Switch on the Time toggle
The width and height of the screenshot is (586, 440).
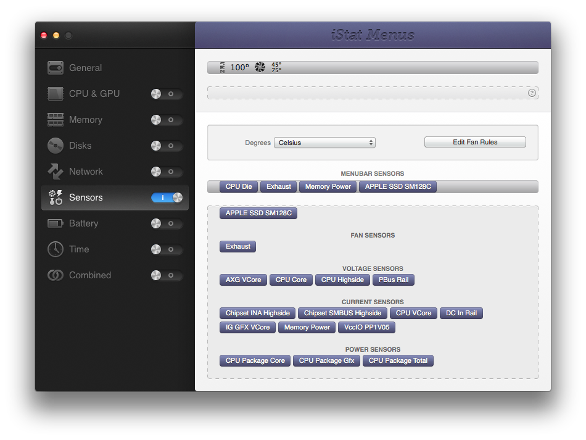click(167, 249)
